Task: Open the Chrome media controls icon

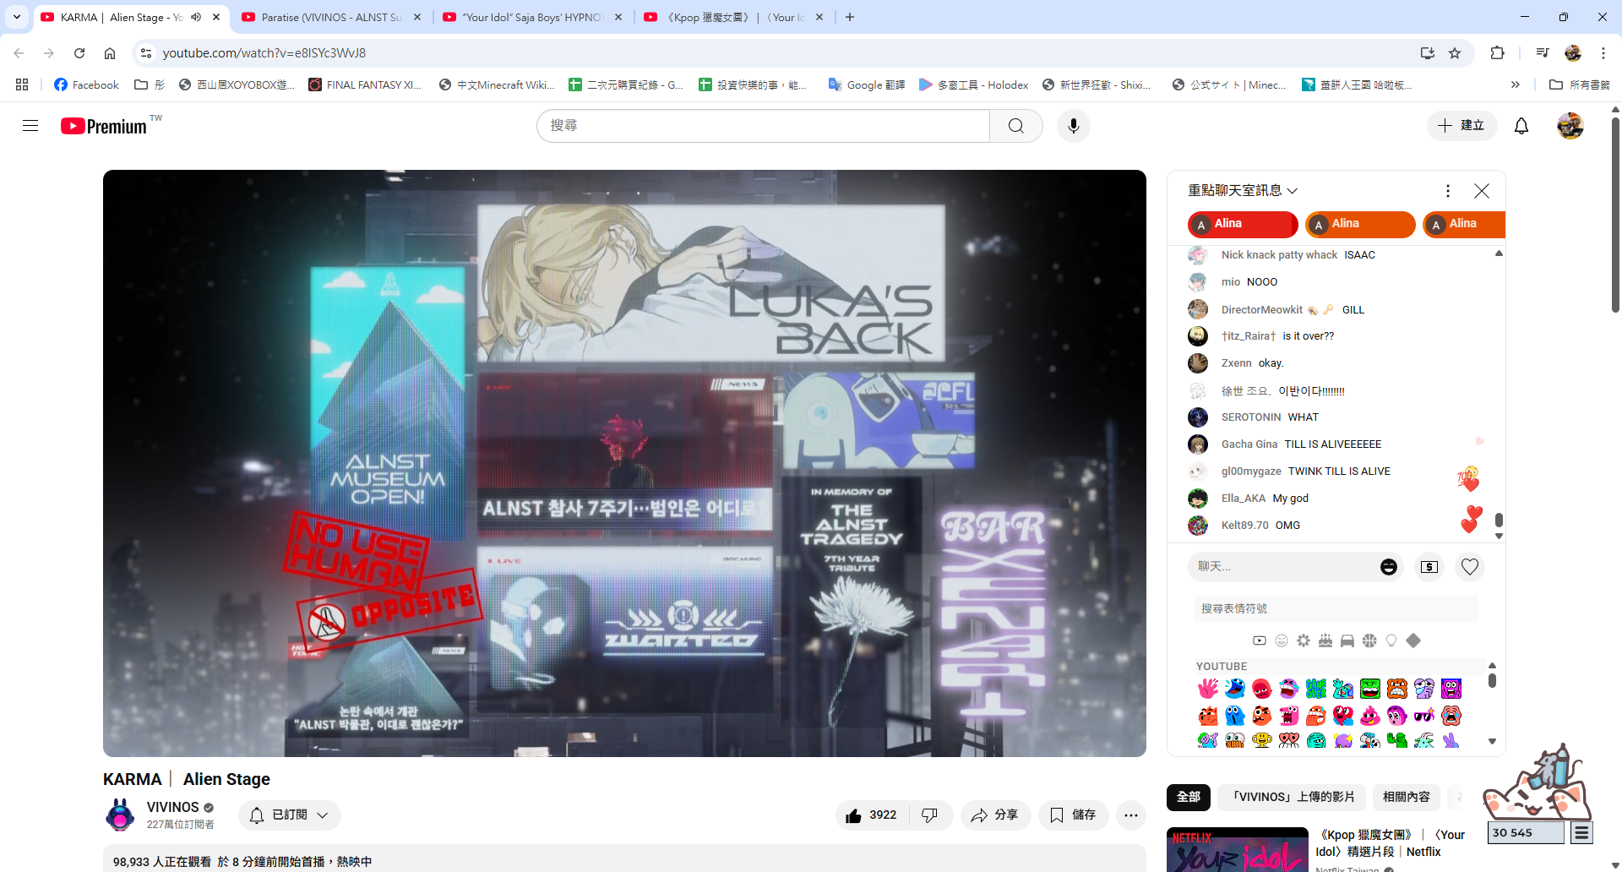Action: 1543,53
